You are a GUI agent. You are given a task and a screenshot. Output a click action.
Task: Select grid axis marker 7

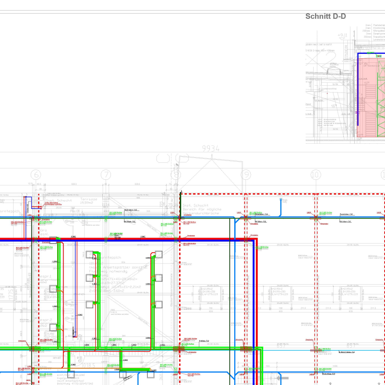point(106,175)
